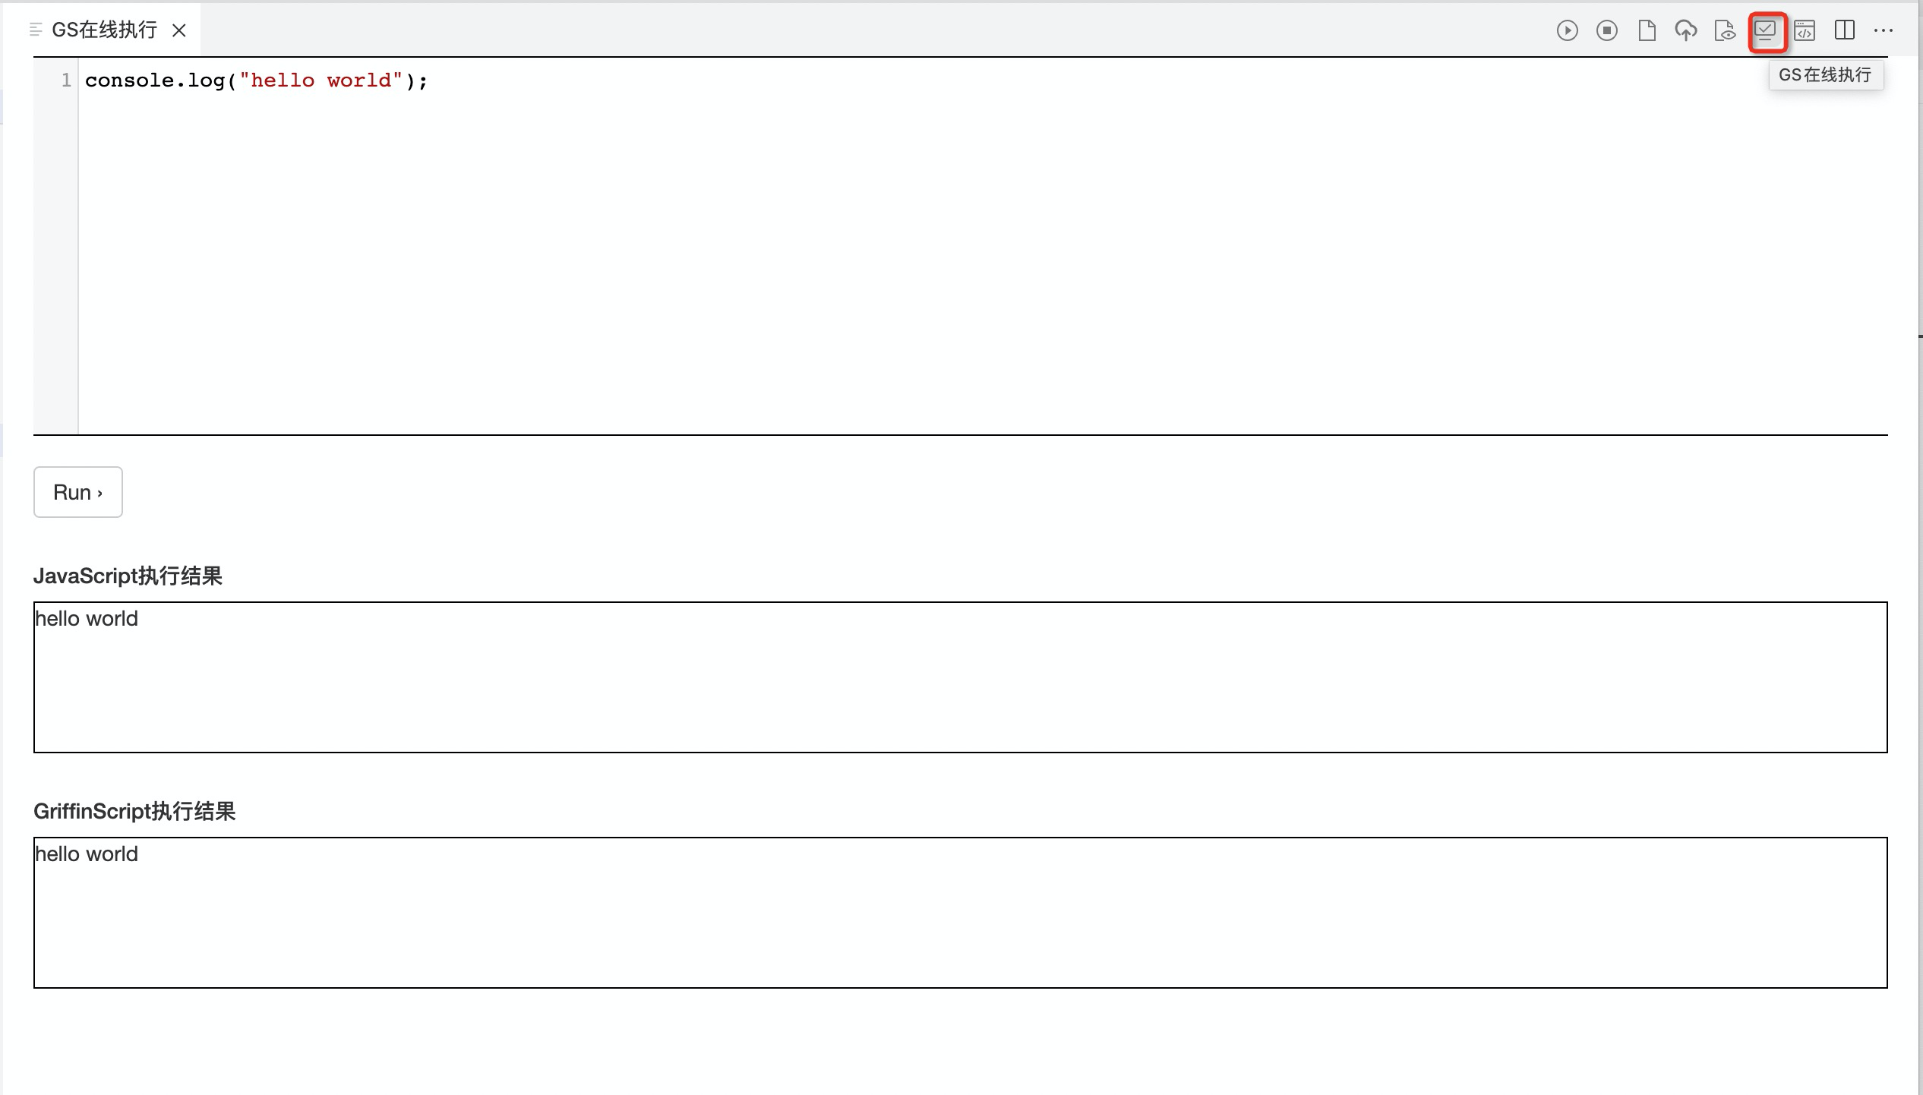Screen dimensions: 1923x1095
Task: Open the three-dots more actions menu
Action: (x=1884, y=30)
